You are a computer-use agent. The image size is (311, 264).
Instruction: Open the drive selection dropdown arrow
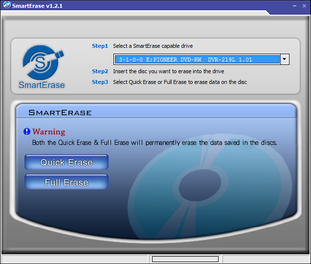point(285,59)
